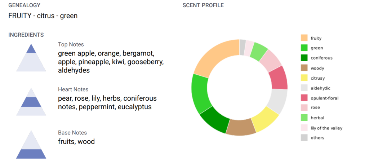This screenshot has height=163, width=369.
Task: Click the opulent-floral legend swatch
Action: (304, 98)
